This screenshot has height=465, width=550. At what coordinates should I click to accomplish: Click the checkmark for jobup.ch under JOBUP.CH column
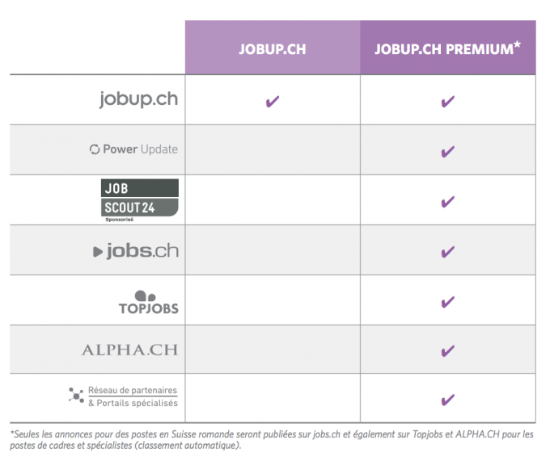(x=273, y=102)
